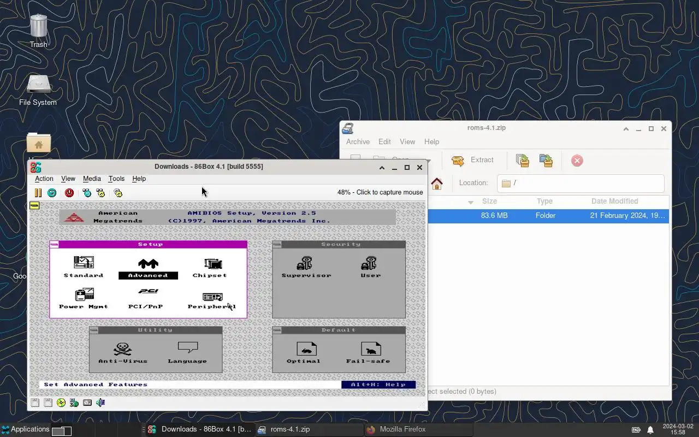Click the red stop icon in archive manager
The width and height of the screenshot is (699, 437).
coord(577,160)
